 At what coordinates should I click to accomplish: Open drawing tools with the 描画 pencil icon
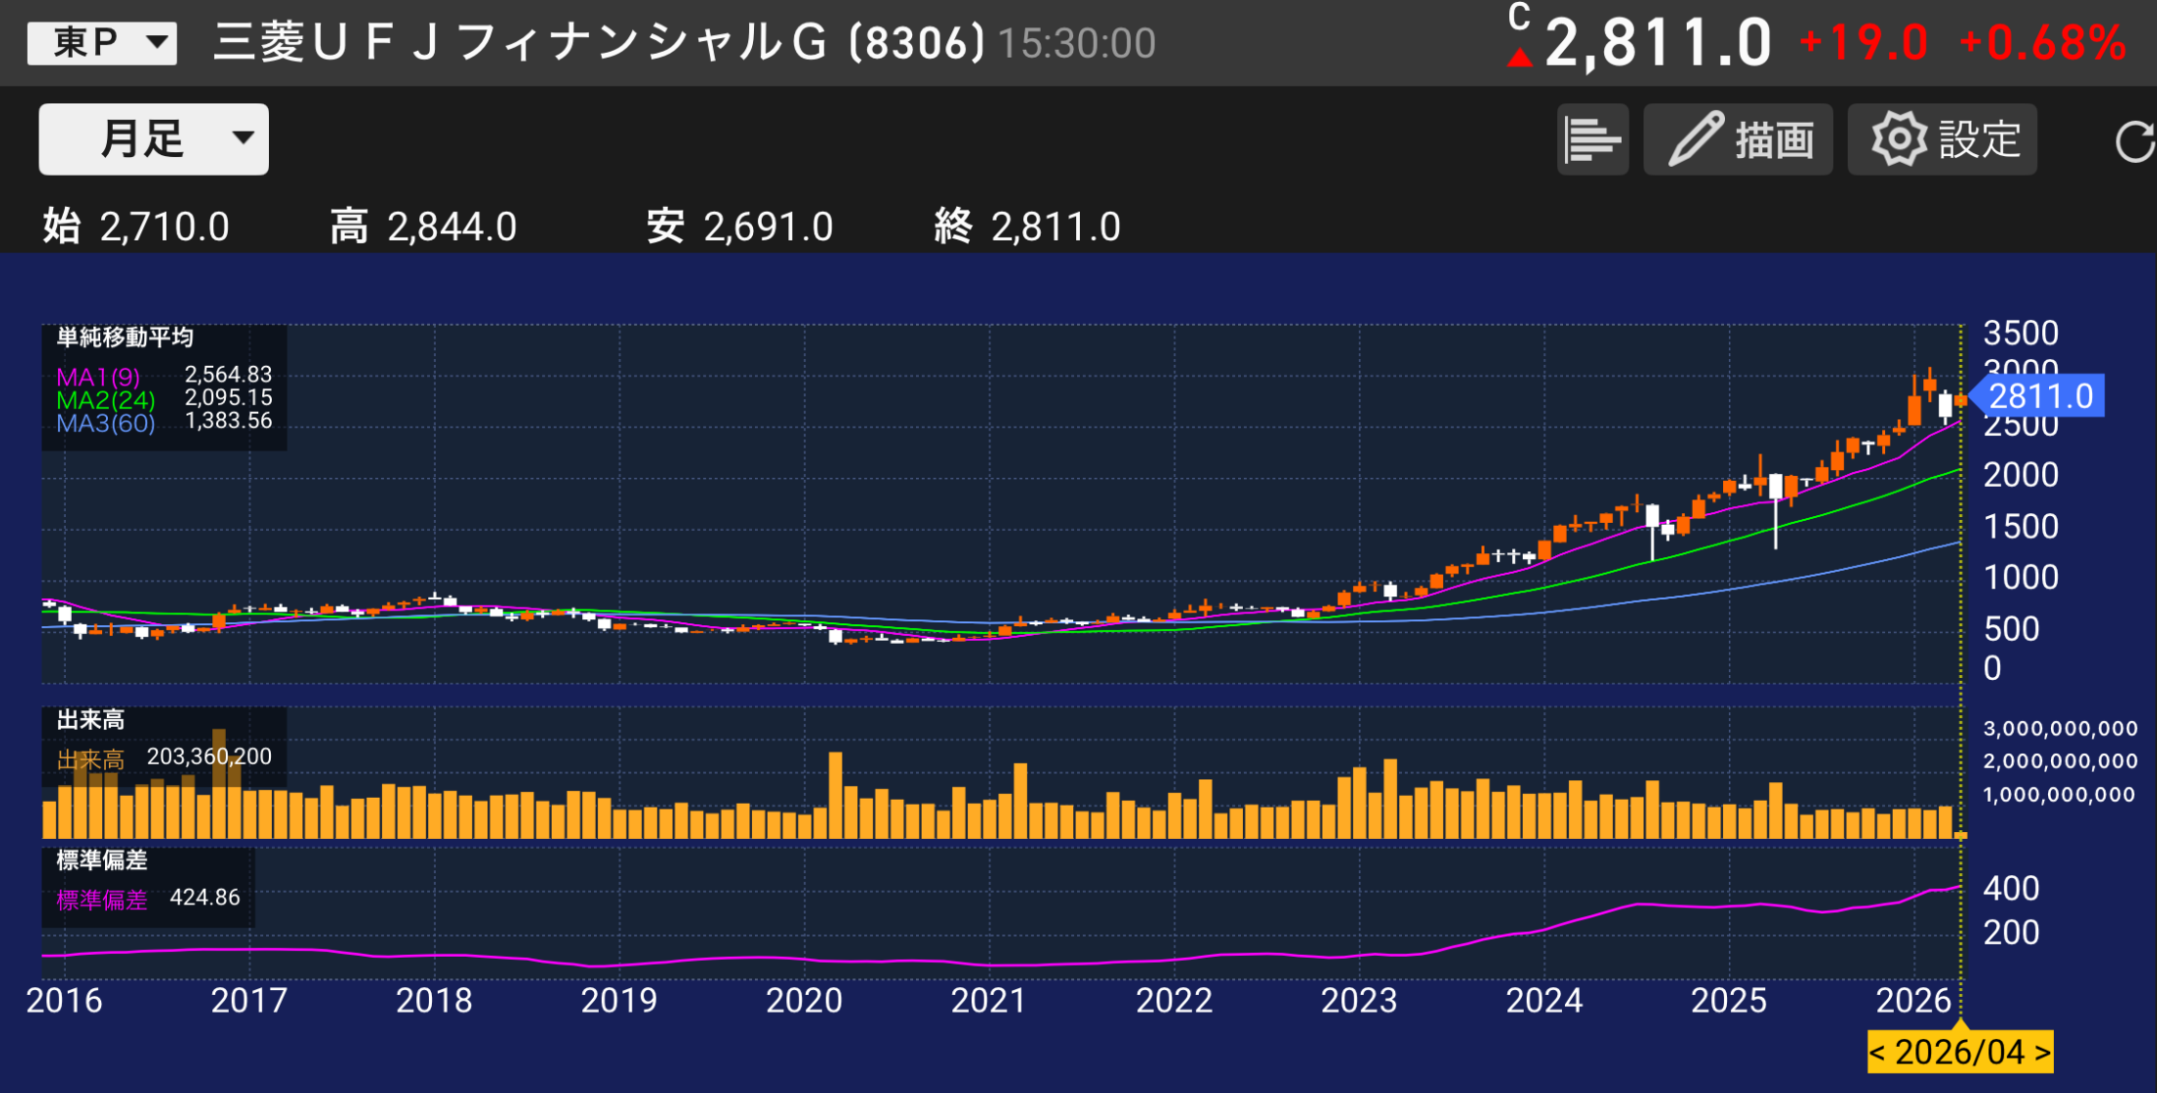click(x=1738, y=138)
